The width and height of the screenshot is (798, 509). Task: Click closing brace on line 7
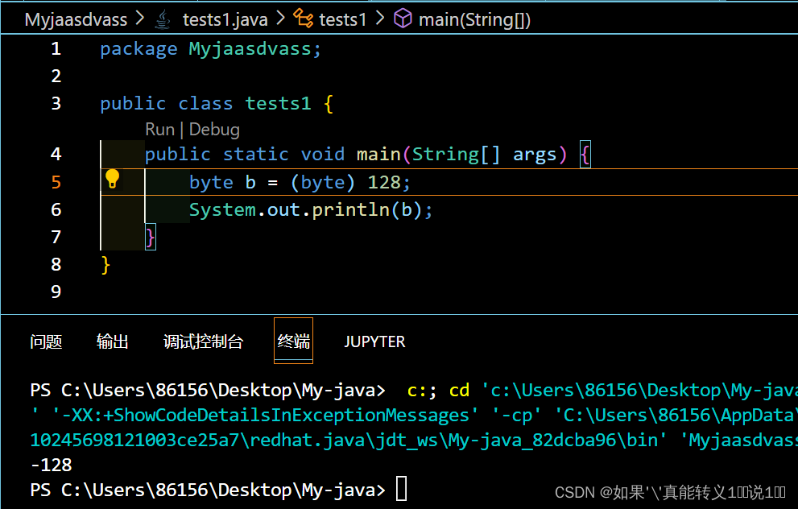pos(150,238)
